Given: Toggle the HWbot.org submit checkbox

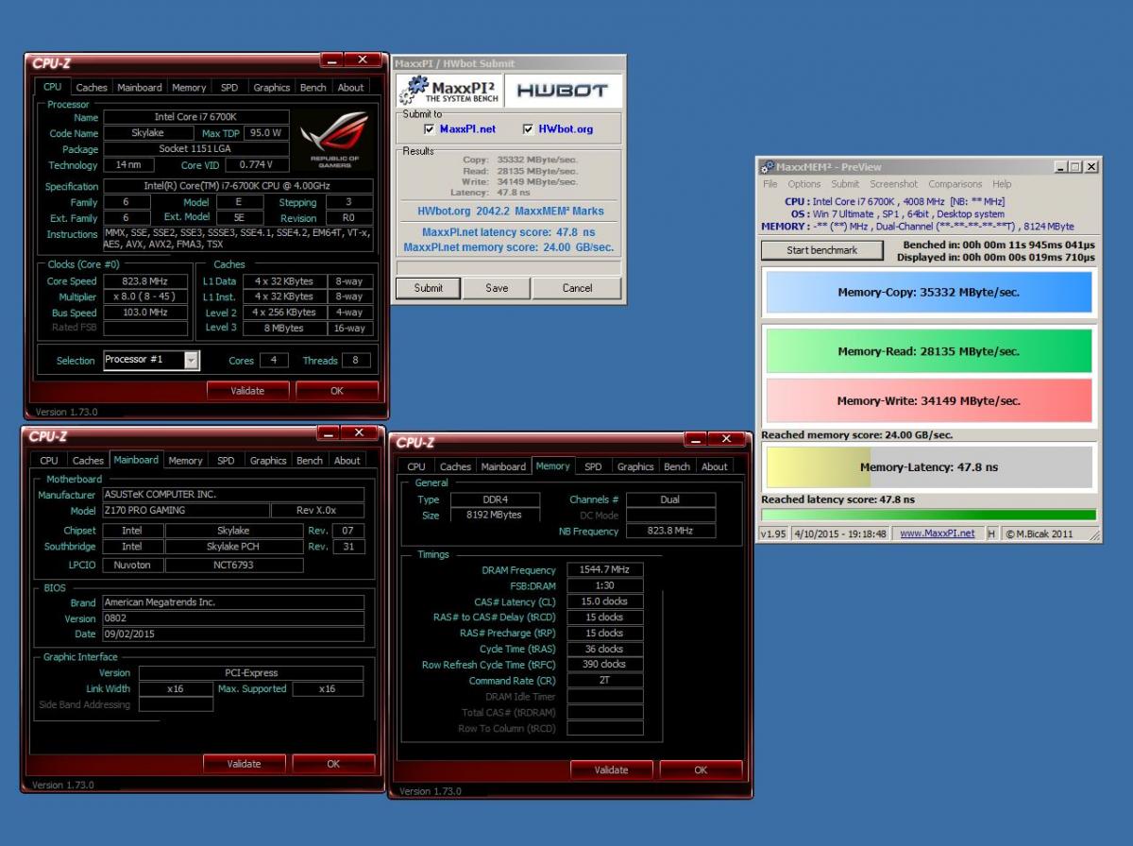Looking at the screenshot, I should tap(529, 129).
